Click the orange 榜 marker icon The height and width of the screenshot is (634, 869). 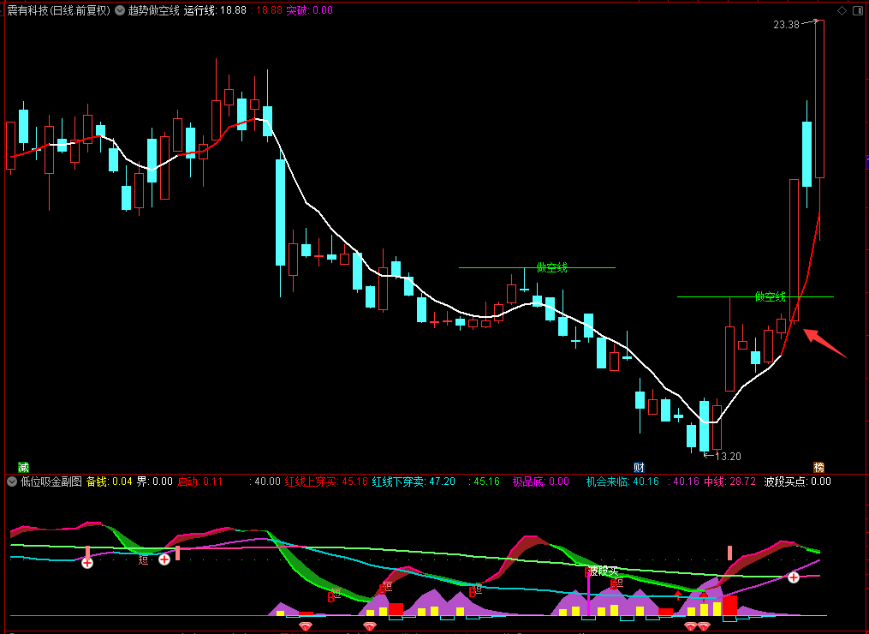pyautogui.click(x=818, y=467)
